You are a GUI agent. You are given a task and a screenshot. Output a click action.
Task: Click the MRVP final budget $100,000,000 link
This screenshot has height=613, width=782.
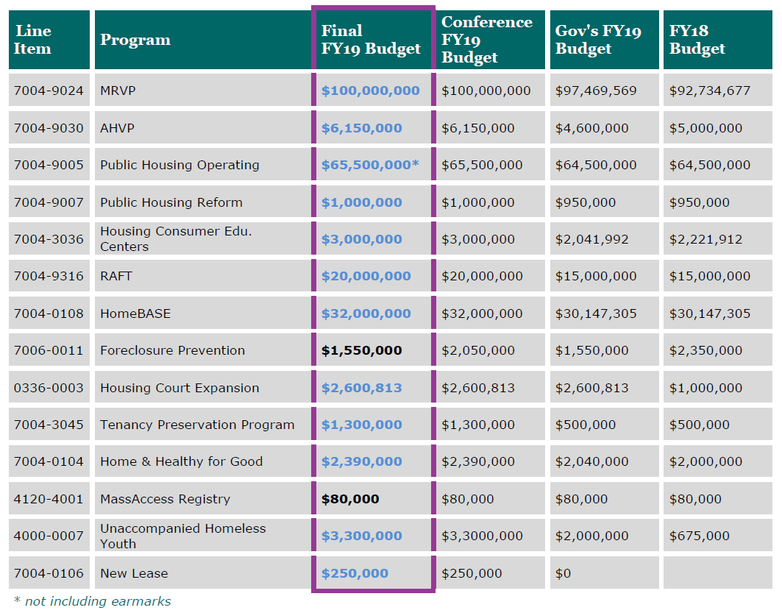[370, 91]
